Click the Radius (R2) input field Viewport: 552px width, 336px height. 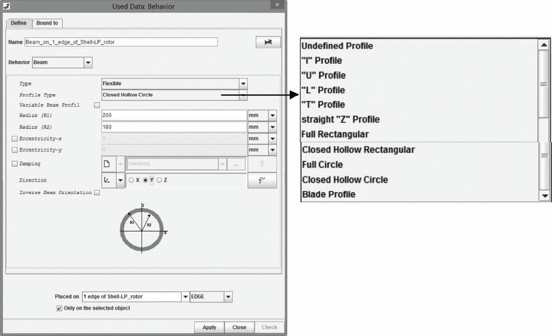coord(174,127)
